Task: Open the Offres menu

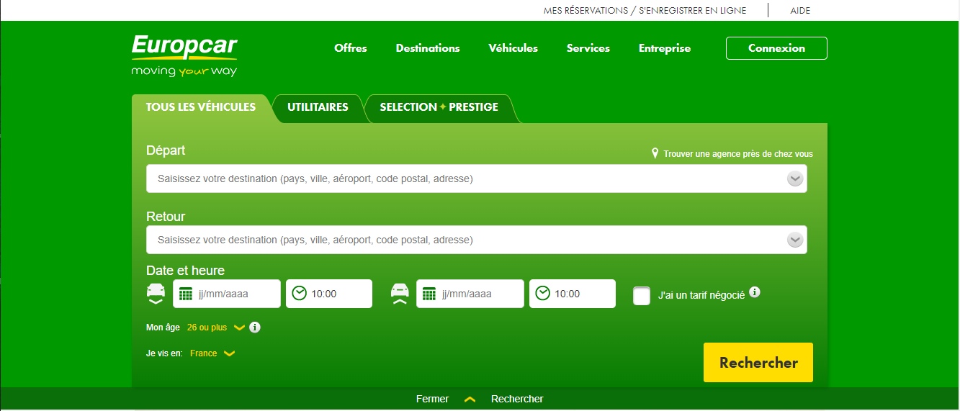Action: [351, 48]
